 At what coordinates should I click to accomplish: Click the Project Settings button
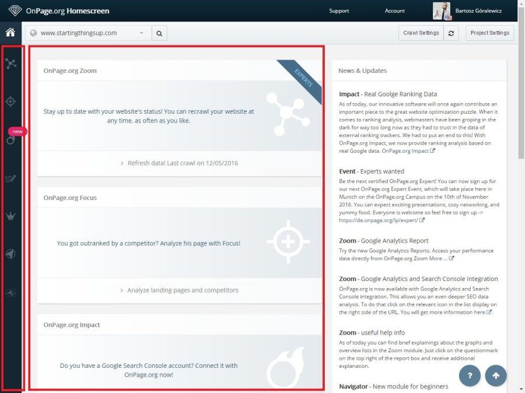pos(490,33)
